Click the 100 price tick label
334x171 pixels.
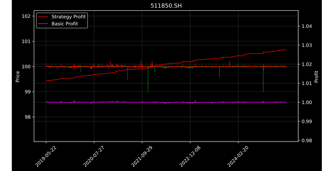(x=26, y=66)
